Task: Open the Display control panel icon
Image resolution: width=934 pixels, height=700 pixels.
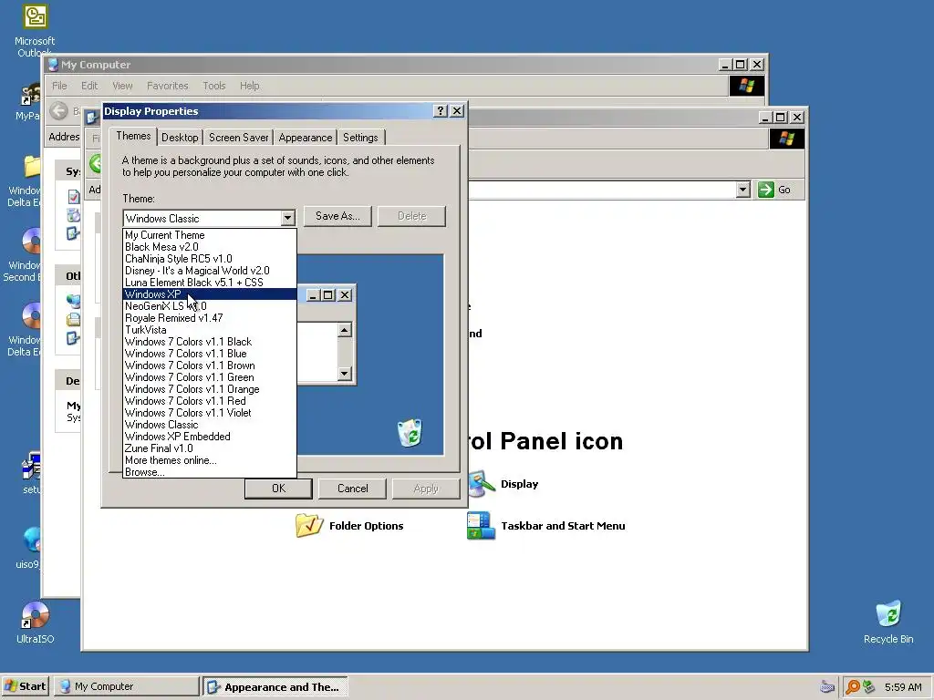Action: click(x=503, y=484)
